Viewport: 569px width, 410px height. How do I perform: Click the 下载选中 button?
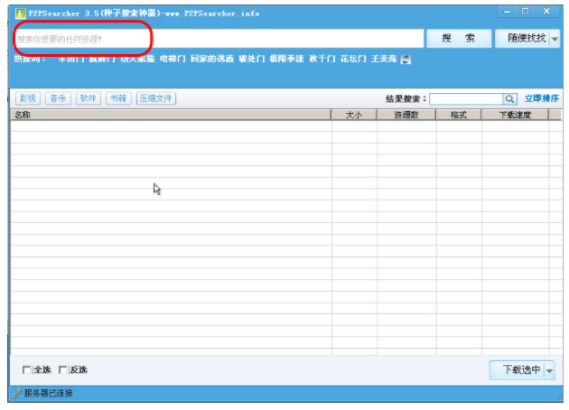[x=518, y=370]
